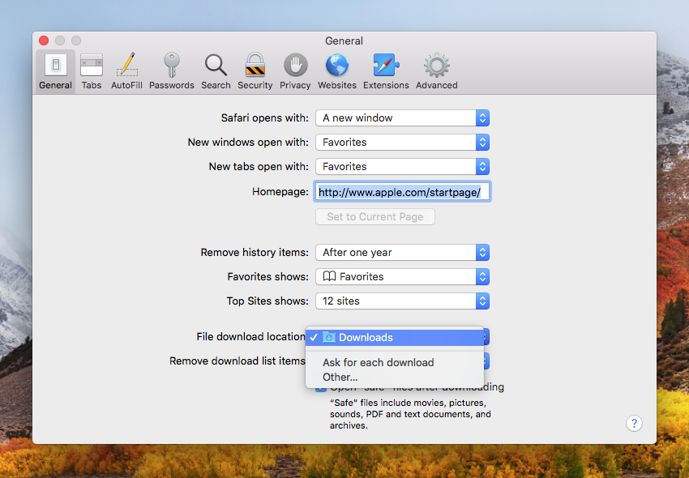Open the Websites preferences
This screenshot has height=478, width=689.
coord(336,70)
